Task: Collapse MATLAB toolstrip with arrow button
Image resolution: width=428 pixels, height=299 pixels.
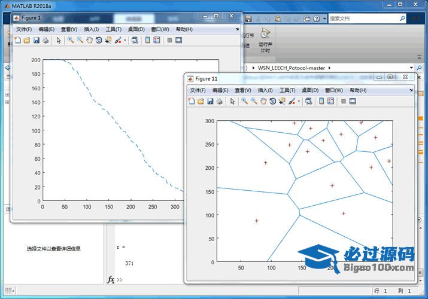Action: coord(419,57)
